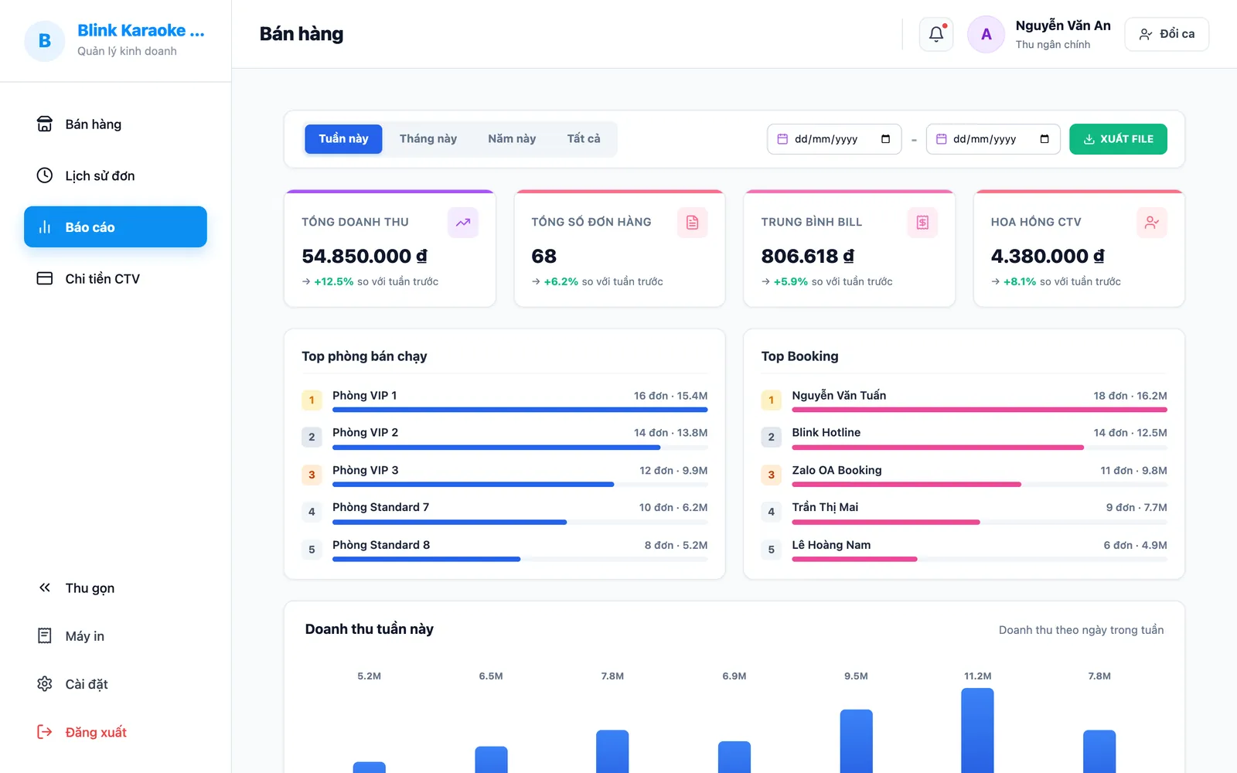Export report with XUẤT FILE button
The height and width of the screenshot is (773, 1237).
(x=1118, y=139)
